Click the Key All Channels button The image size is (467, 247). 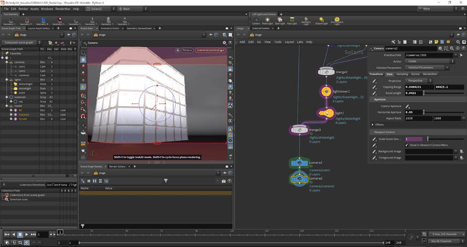point(442,241)
